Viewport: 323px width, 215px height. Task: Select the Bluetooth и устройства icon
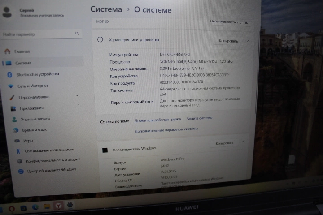(9, 75)
